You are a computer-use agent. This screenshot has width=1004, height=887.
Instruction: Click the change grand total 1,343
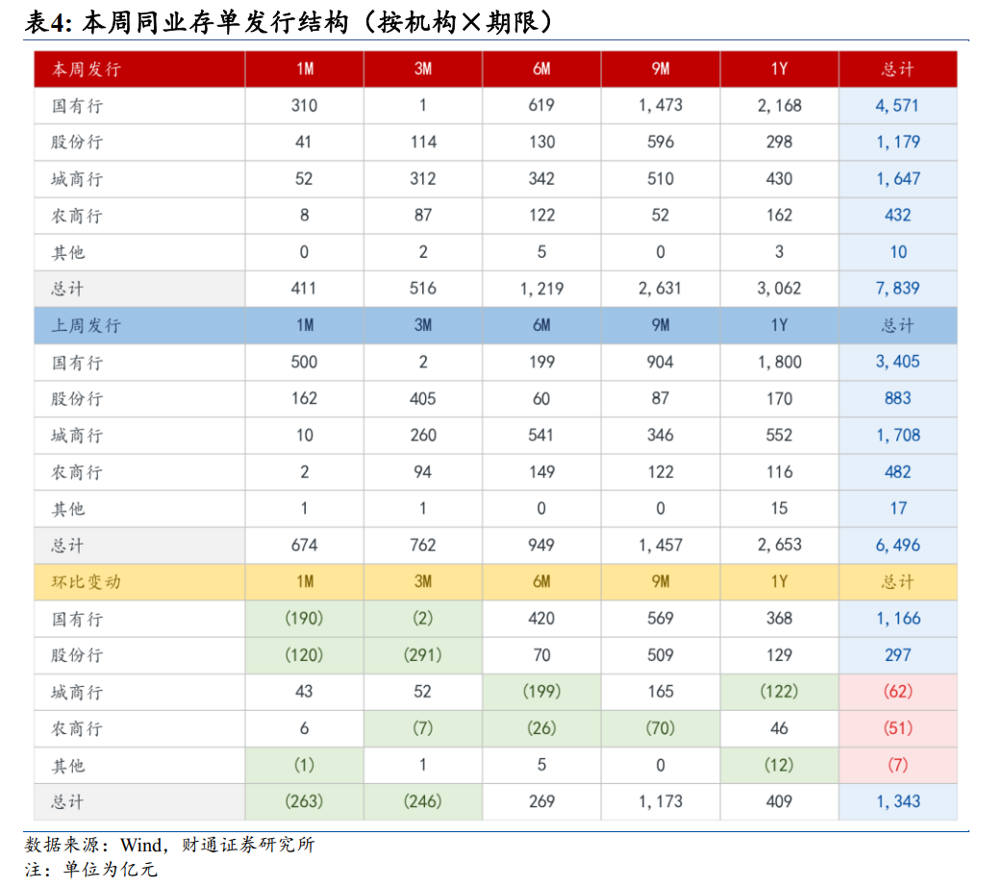pyautogui.click(x=897, y=801)
